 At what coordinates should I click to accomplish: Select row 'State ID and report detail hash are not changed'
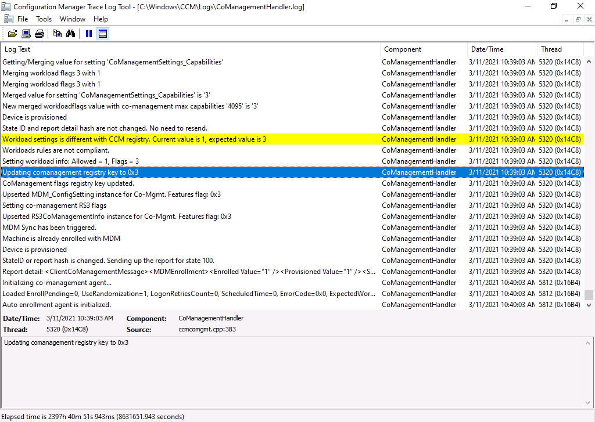coord(292,128)
